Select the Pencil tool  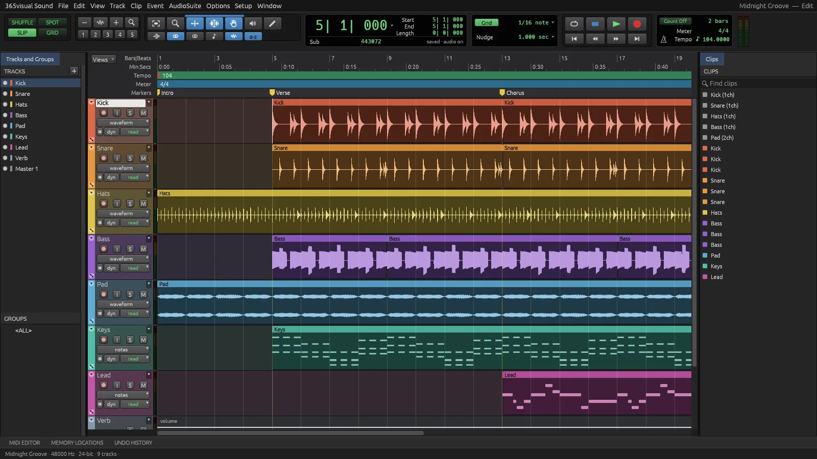(x=272, y=23)
